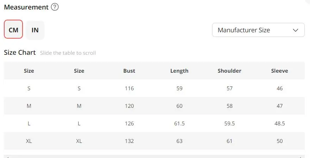The height and width of the screenshot is (158, 310).
Task: Select the S size row's bust value 116
Action: [x=129, y=88]
